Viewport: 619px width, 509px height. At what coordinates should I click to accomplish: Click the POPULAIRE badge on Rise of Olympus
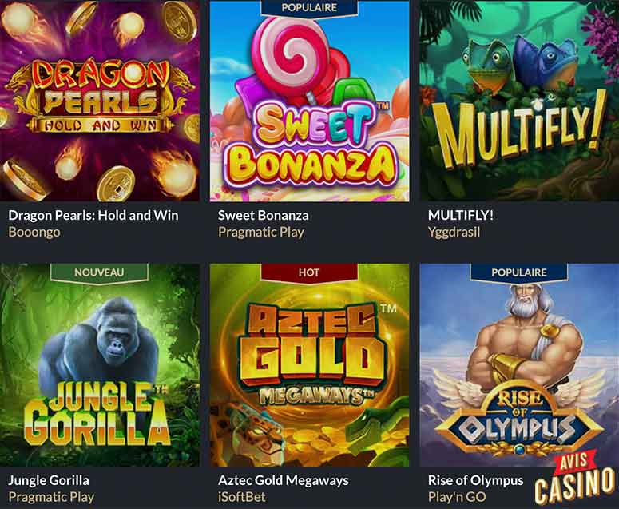click(x=519, y=272)
